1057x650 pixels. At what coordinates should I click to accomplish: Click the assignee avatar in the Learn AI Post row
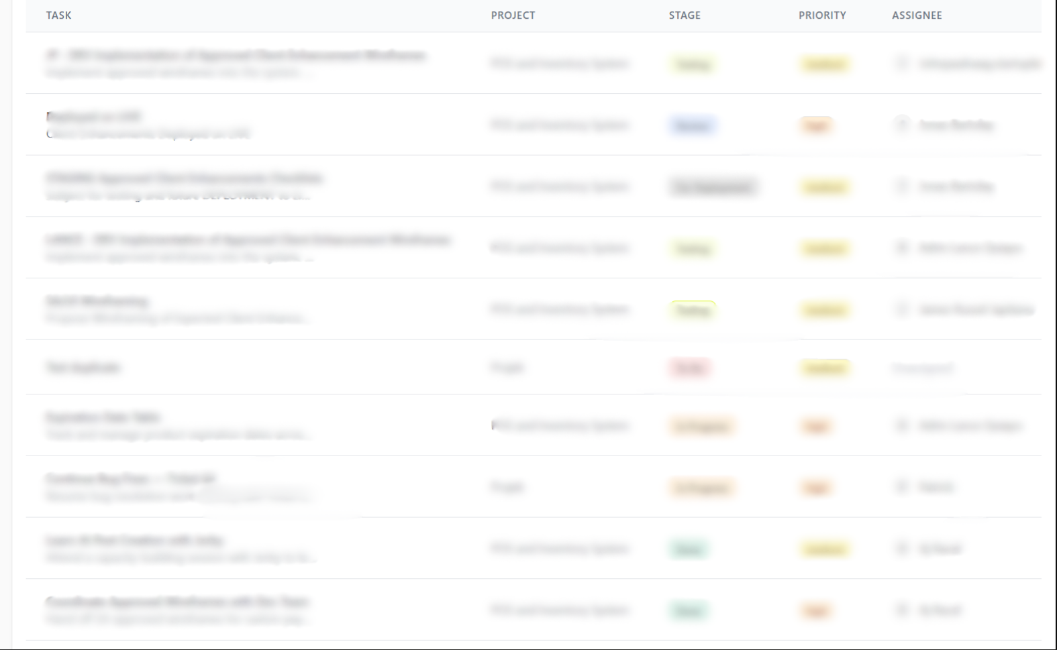coord(902,548)
